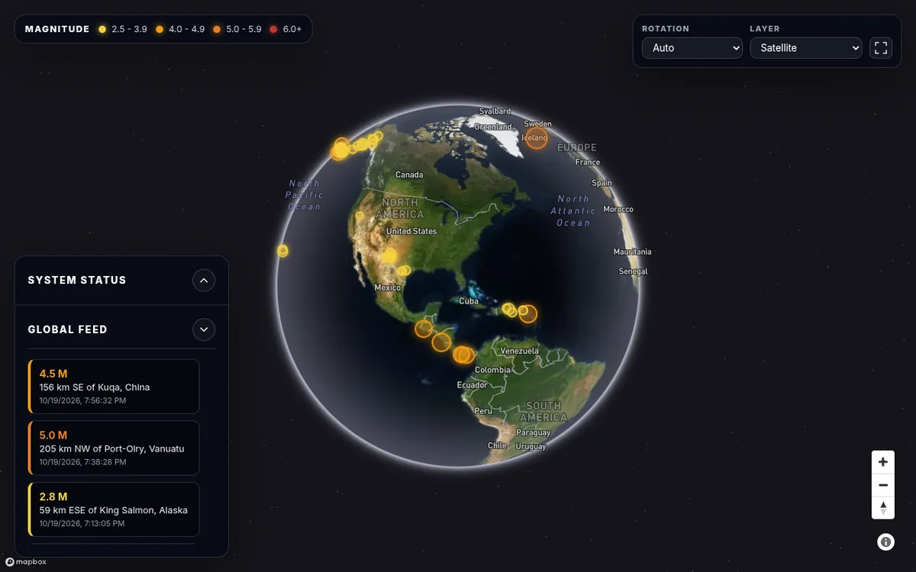Screen dimensions: 916x572
Task: Click the lone earthquake marker in North Pacific Ocean
Action: pos(282,250)
